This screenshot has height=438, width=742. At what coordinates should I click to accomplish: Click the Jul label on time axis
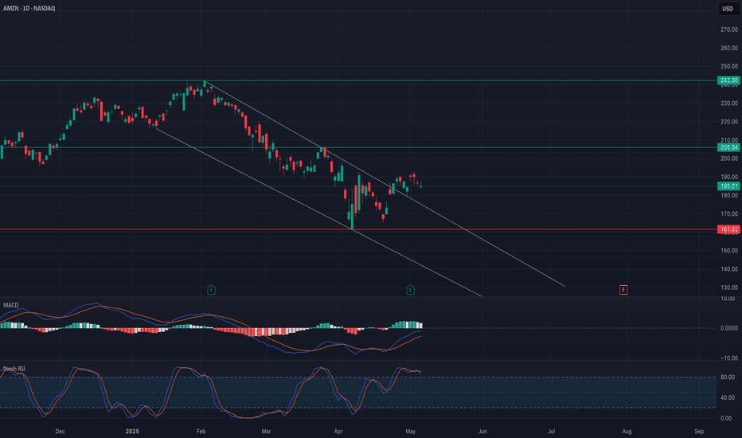[551, 432]
